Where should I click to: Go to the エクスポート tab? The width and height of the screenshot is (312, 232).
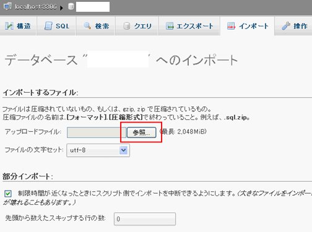[189, 26]
